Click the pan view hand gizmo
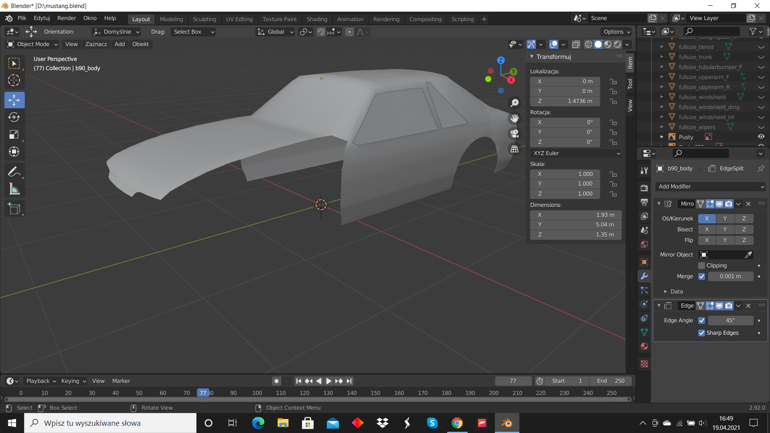Viewport: 770px width, 433px height. coord(515,118)
